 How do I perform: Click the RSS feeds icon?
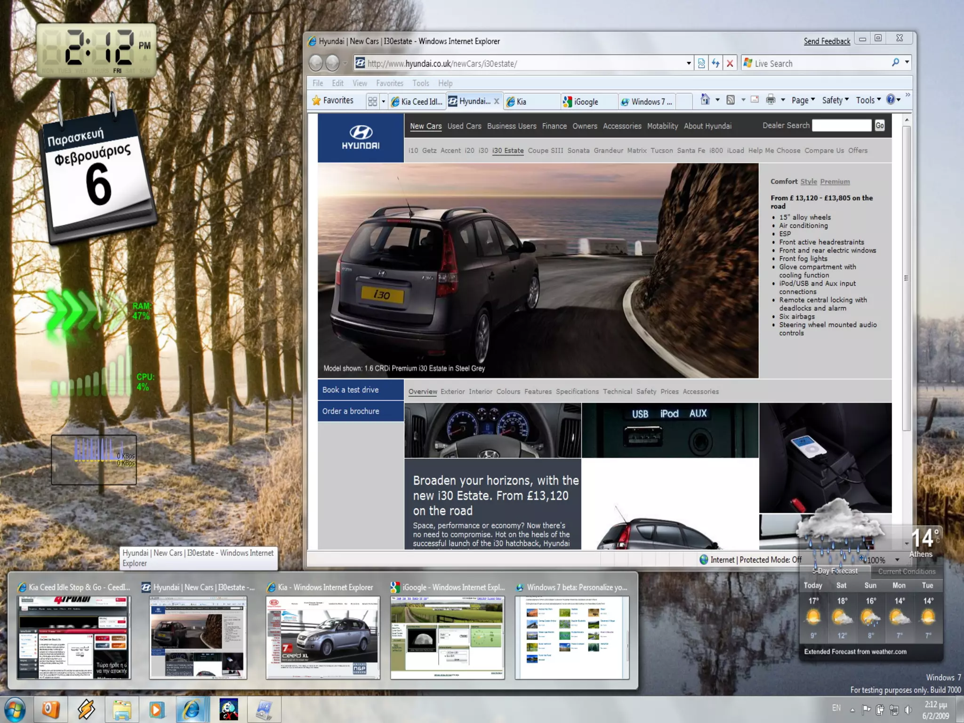pos(731,100)
